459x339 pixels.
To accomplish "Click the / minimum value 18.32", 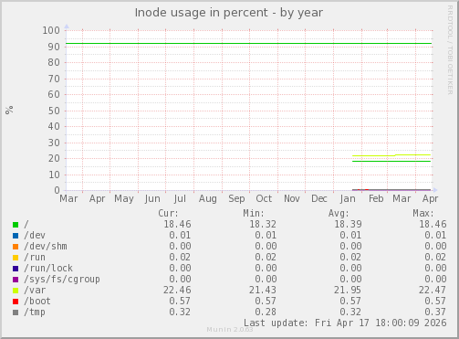I will click(x=263, y=224).
